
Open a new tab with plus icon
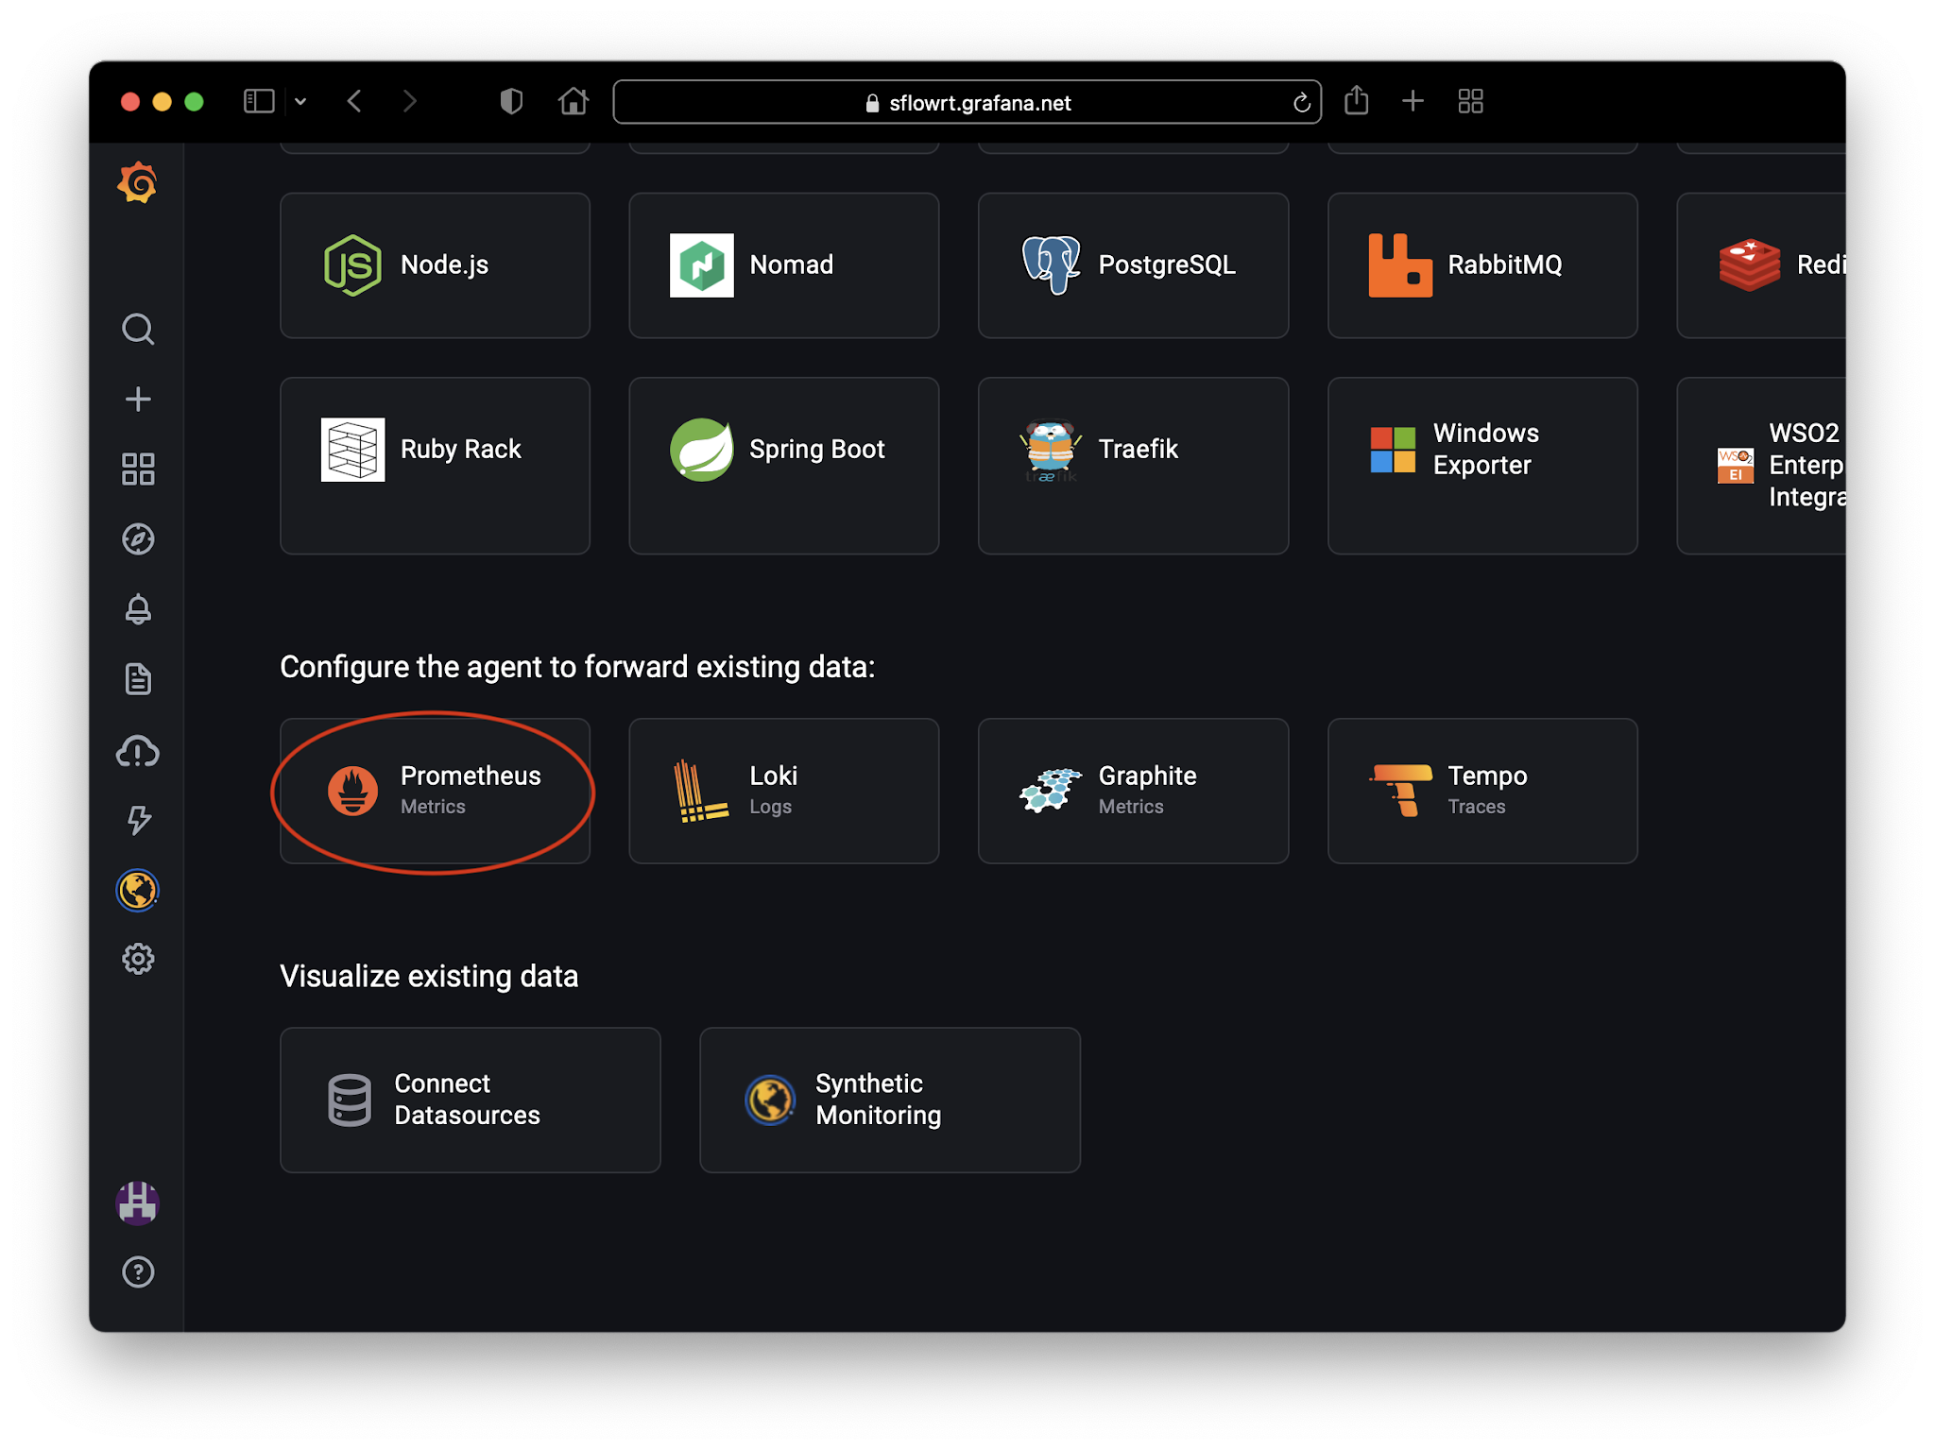[x=1413, y=101]
